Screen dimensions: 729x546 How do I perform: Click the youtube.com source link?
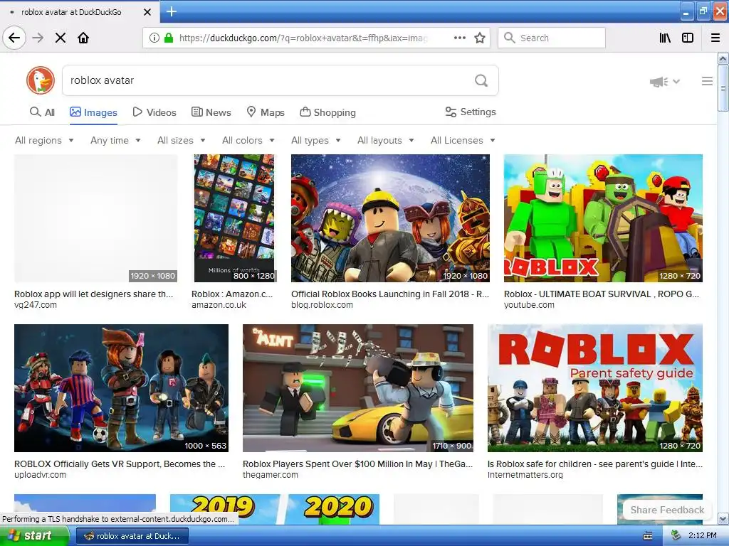click(x=529, y=305)
